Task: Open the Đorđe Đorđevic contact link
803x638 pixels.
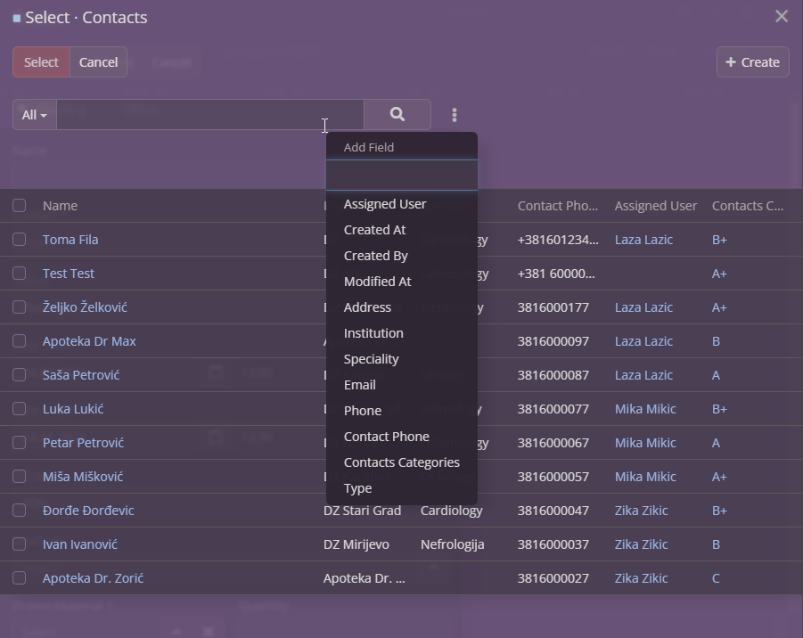Action: point(88,510)
